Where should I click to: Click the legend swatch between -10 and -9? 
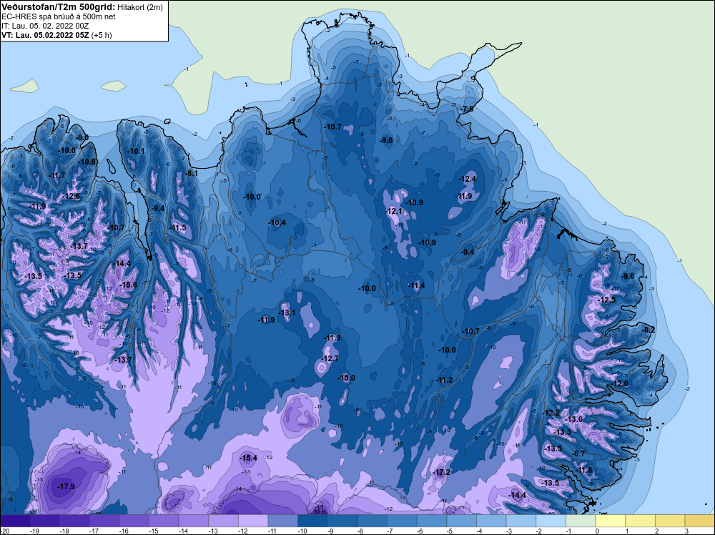pyautogui.click(x=313, y=521)
